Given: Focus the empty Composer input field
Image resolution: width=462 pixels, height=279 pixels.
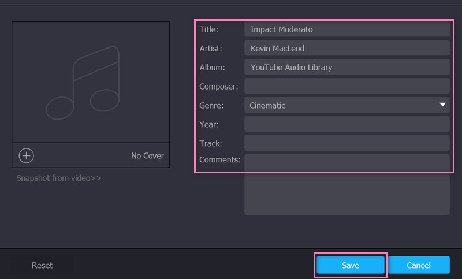Looking at the screenshot, I should pos(346,86).
